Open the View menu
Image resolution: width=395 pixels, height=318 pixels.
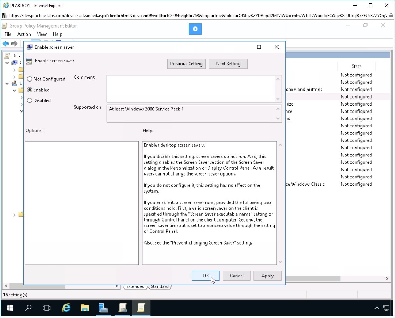click(42, 34)
